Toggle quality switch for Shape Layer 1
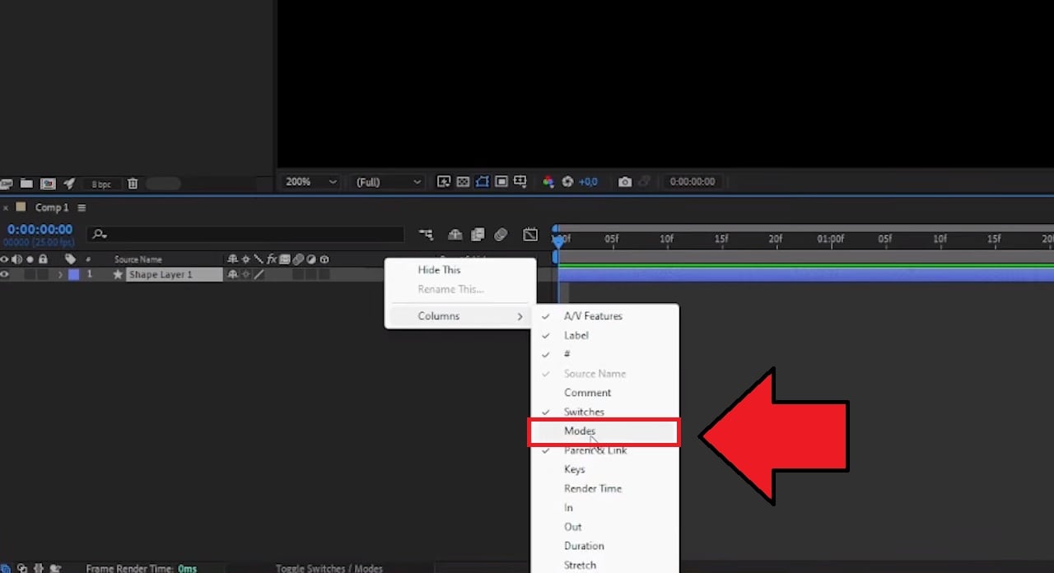1054x573 pixels. (259, 275)
